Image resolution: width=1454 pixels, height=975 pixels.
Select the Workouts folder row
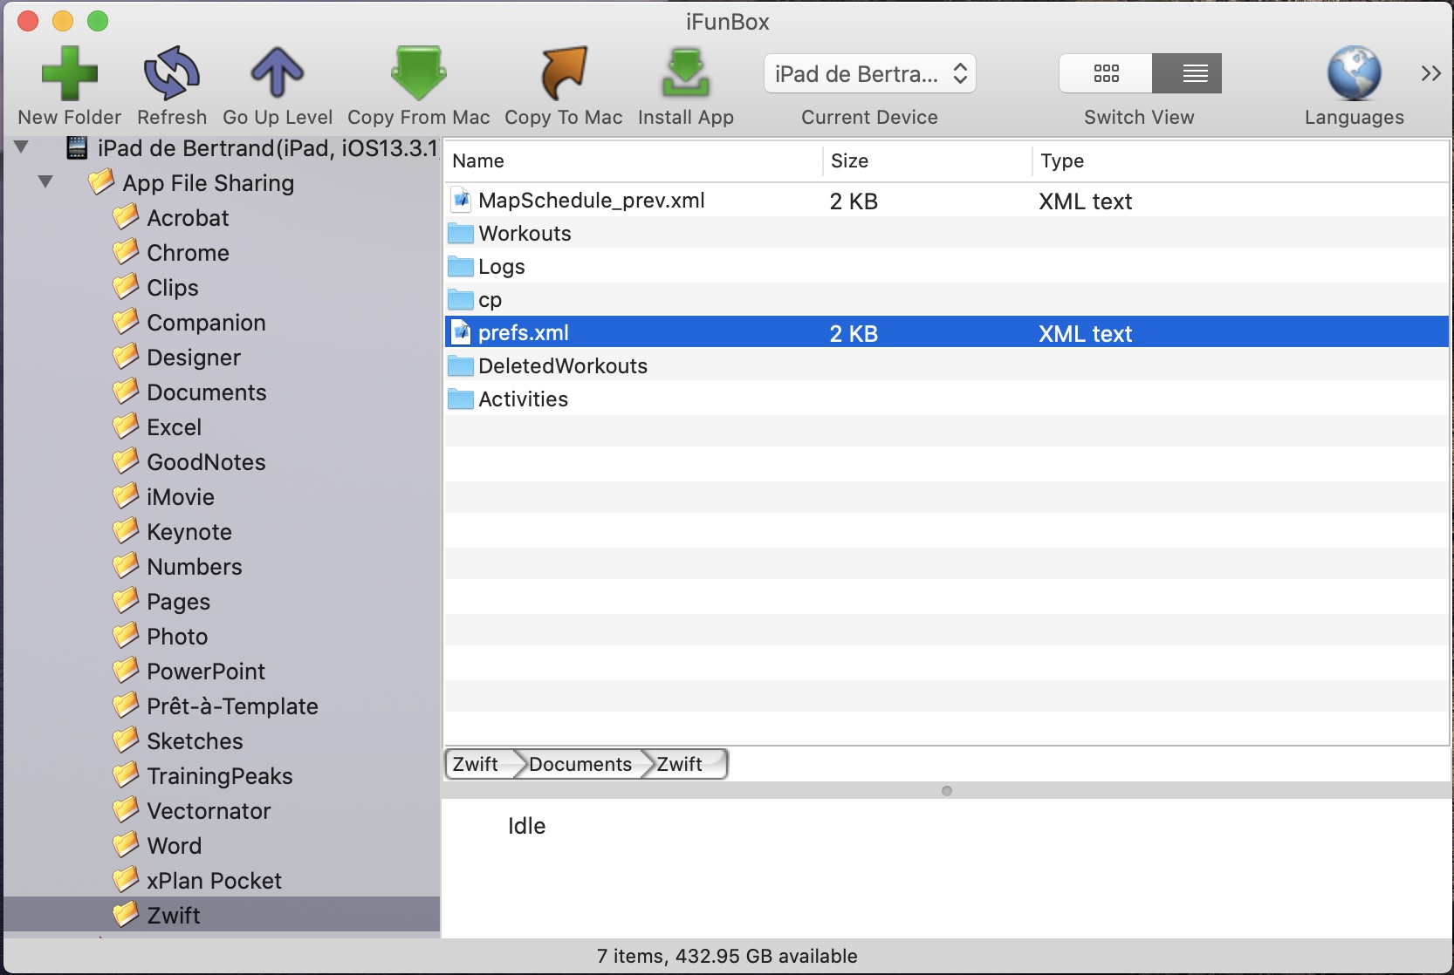click(947, 234)
